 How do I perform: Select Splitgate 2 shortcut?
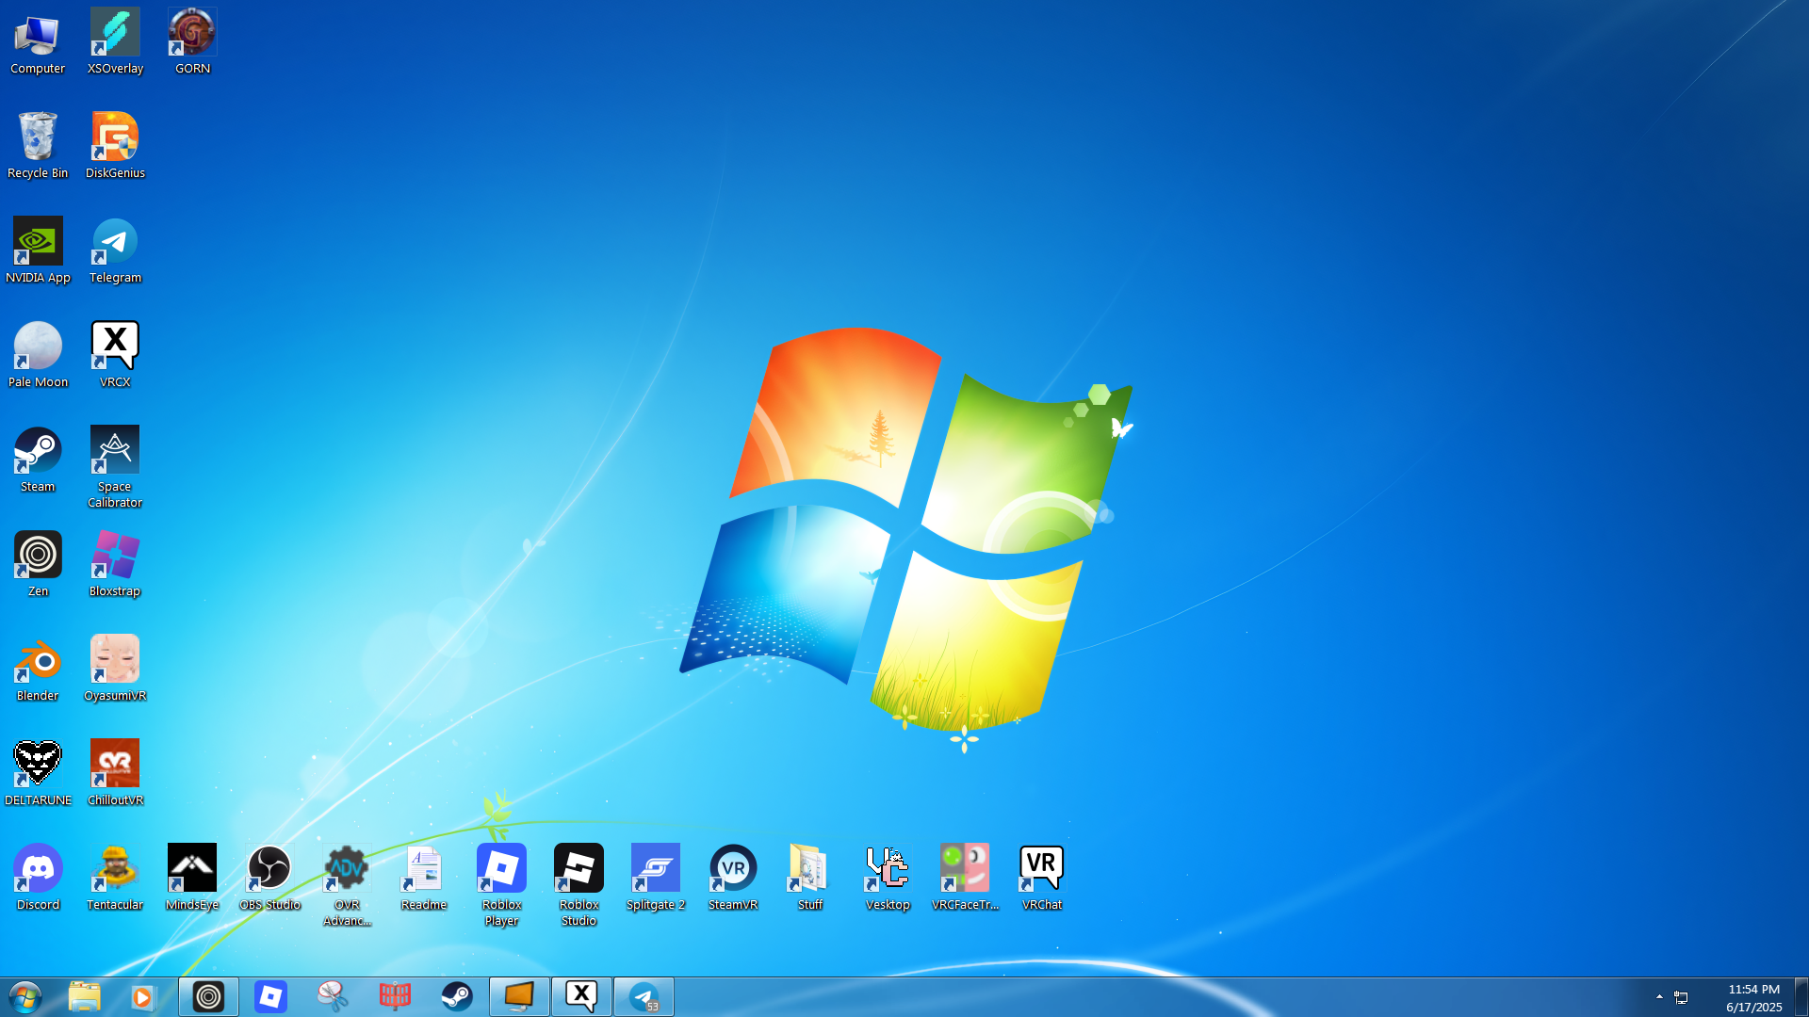[656, 879]
